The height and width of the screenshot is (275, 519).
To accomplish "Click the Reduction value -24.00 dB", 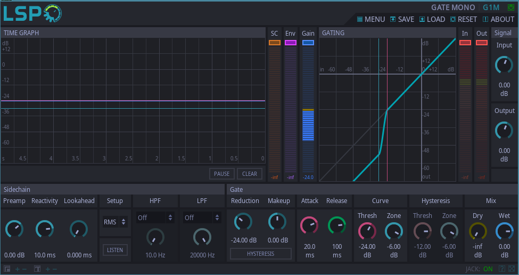I will pos(244,240).
